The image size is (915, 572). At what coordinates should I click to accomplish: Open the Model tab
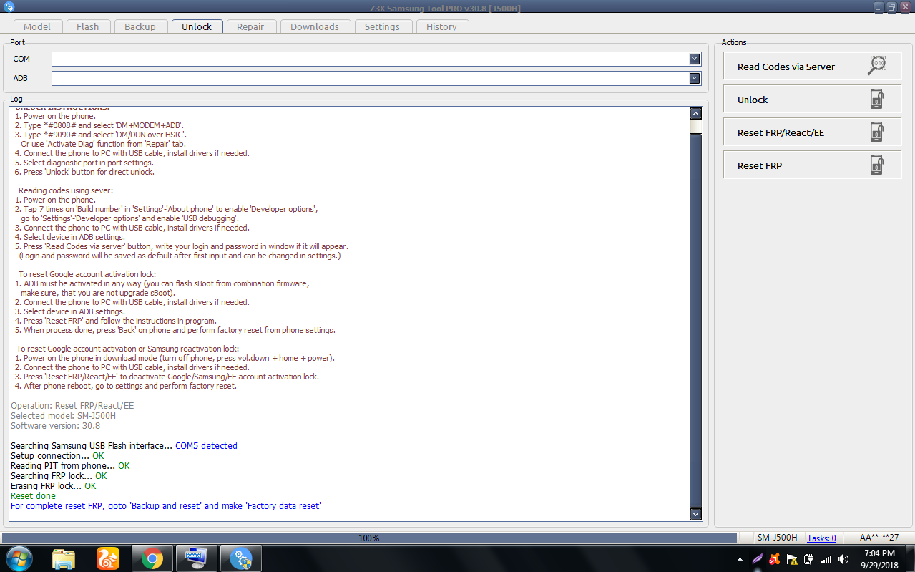click(36, 26)
